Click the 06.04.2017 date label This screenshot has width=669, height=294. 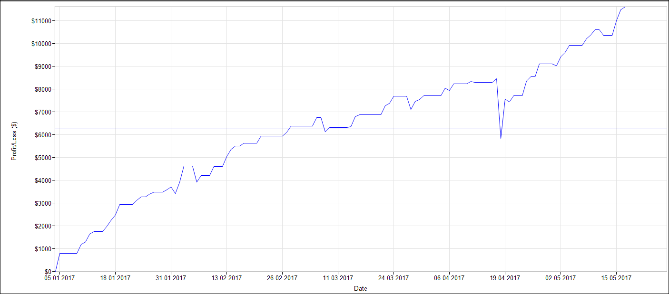pyautogui.click(x=449, y=278)
